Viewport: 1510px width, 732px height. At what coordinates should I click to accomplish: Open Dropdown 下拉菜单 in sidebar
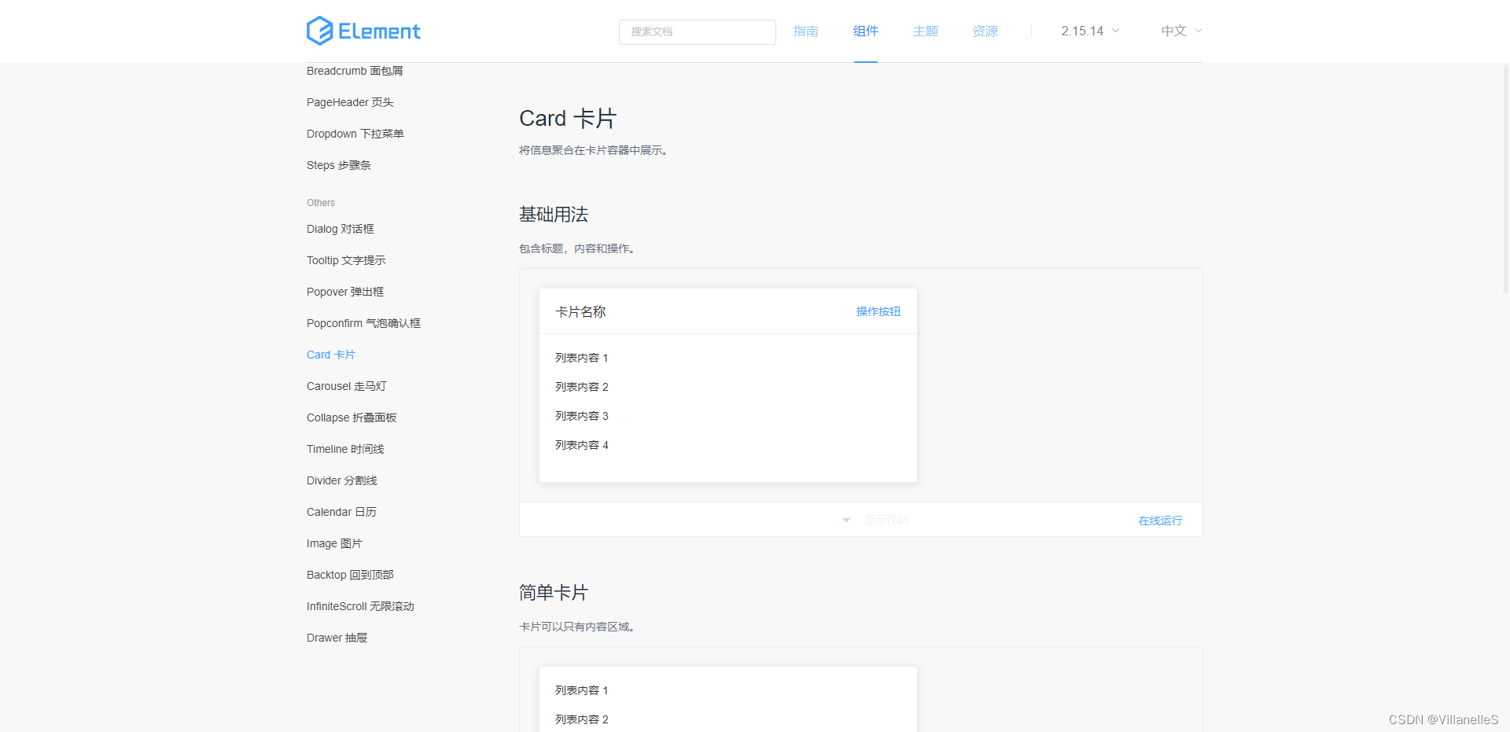355,134
